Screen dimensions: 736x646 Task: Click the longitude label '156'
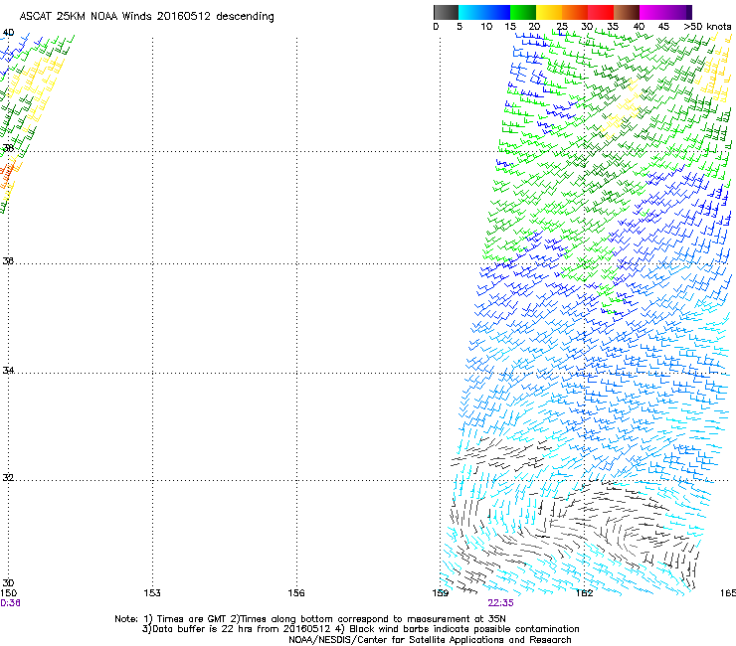click(296, 593)
